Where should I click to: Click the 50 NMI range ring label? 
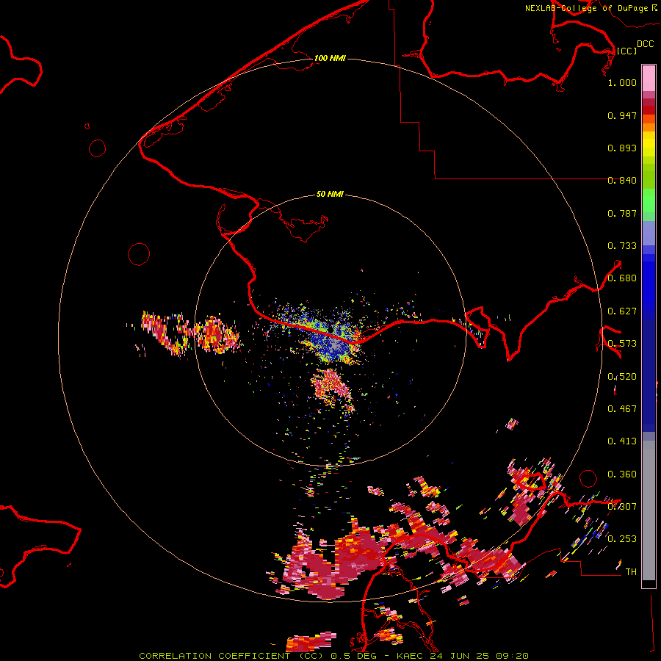coord(330,194)
